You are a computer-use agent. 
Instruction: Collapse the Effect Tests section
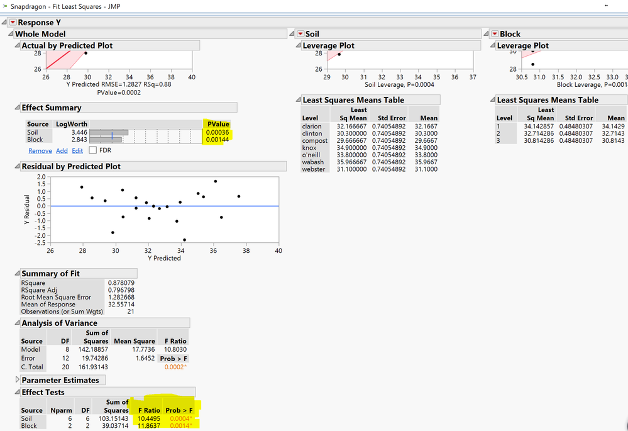pyautogui.click(x=17, y=391)
